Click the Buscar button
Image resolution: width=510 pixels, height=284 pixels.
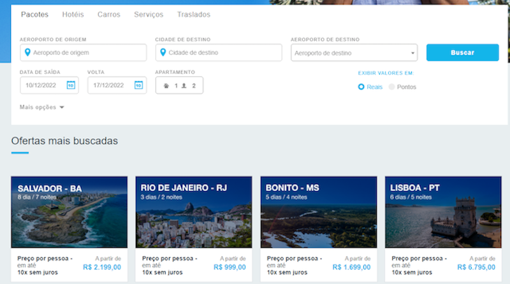click(x=462, y=53)
